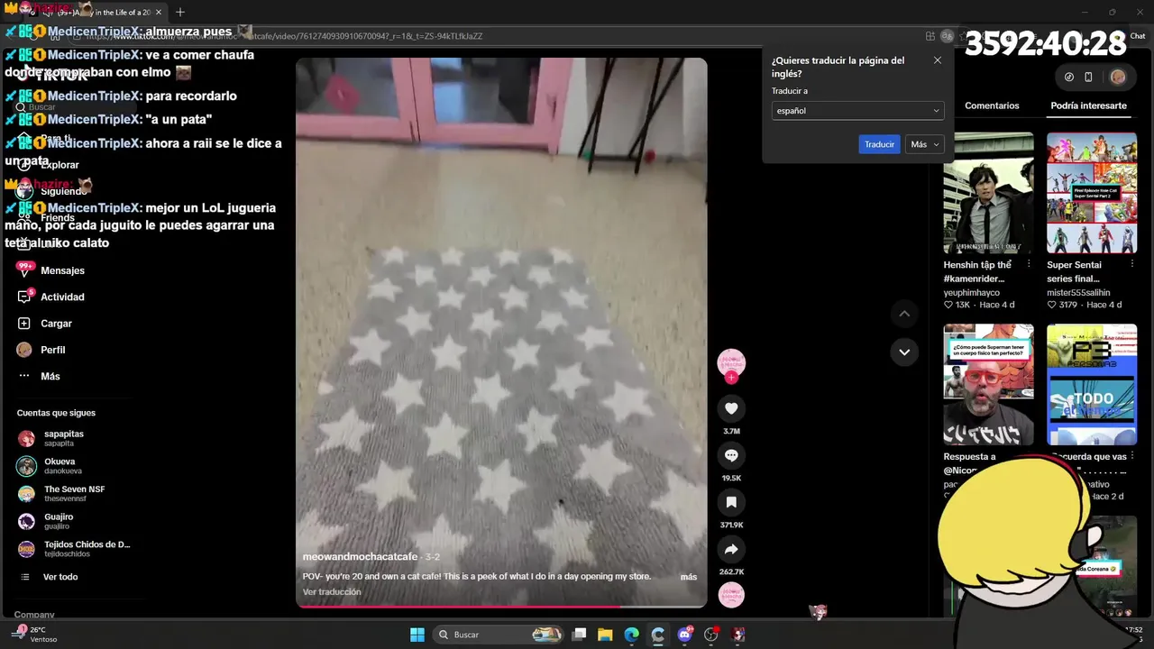Go to next video with down arrow
This screenshot has width=1154, height=649.
tap(904, 352)
